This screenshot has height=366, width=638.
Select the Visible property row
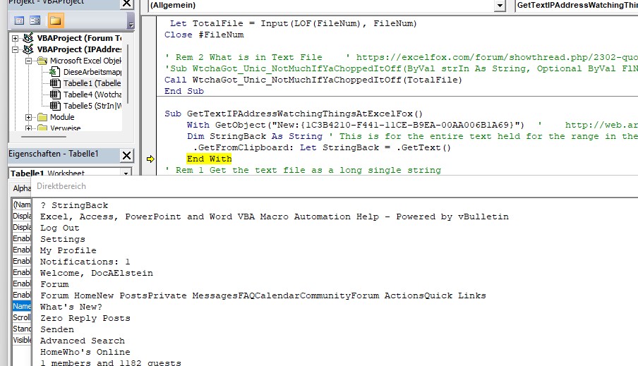22,340
